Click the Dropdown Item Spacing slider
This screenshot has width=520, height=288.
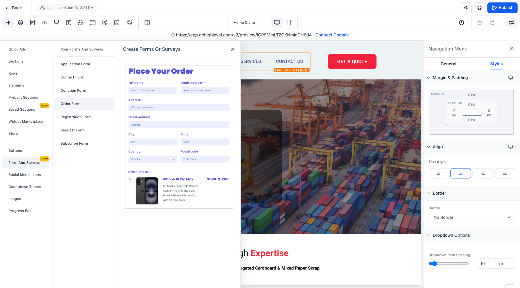click(448, 264)
